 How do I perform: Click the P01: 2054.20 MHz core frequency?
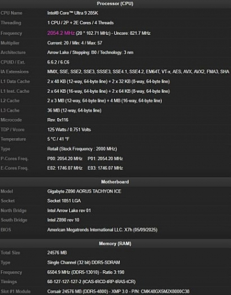pyautogui.click(x=105, y=159)
